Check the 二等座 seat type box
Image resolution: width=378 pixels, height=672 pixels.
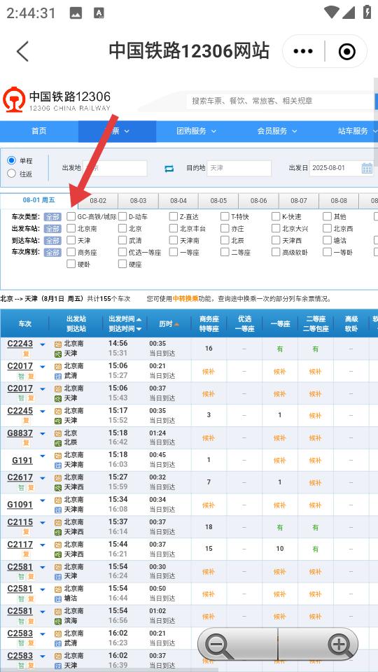[225, 252]
